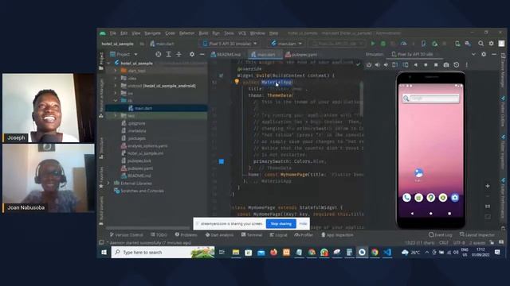This screenshot has width=510, height=286.
Task: Click the Search Everywhere magnifier icon
Action: [481, 44]
